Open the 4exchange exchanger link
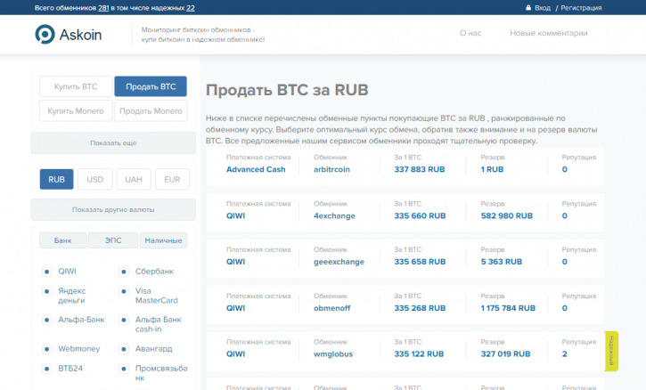 334,215
